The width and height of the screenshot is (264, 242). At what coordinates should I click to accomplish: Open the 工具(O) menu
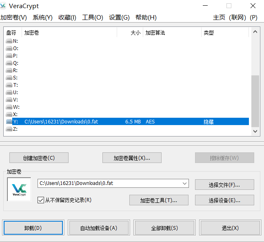point(93,18)
